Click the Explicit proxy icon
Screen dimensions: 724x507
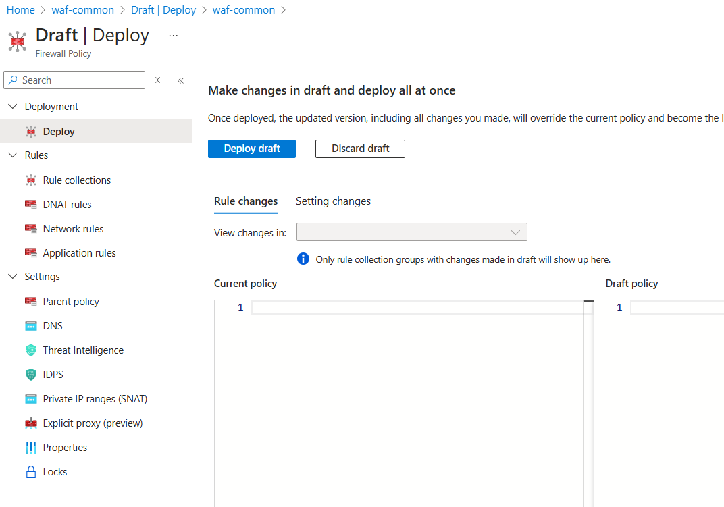point(31,423)
